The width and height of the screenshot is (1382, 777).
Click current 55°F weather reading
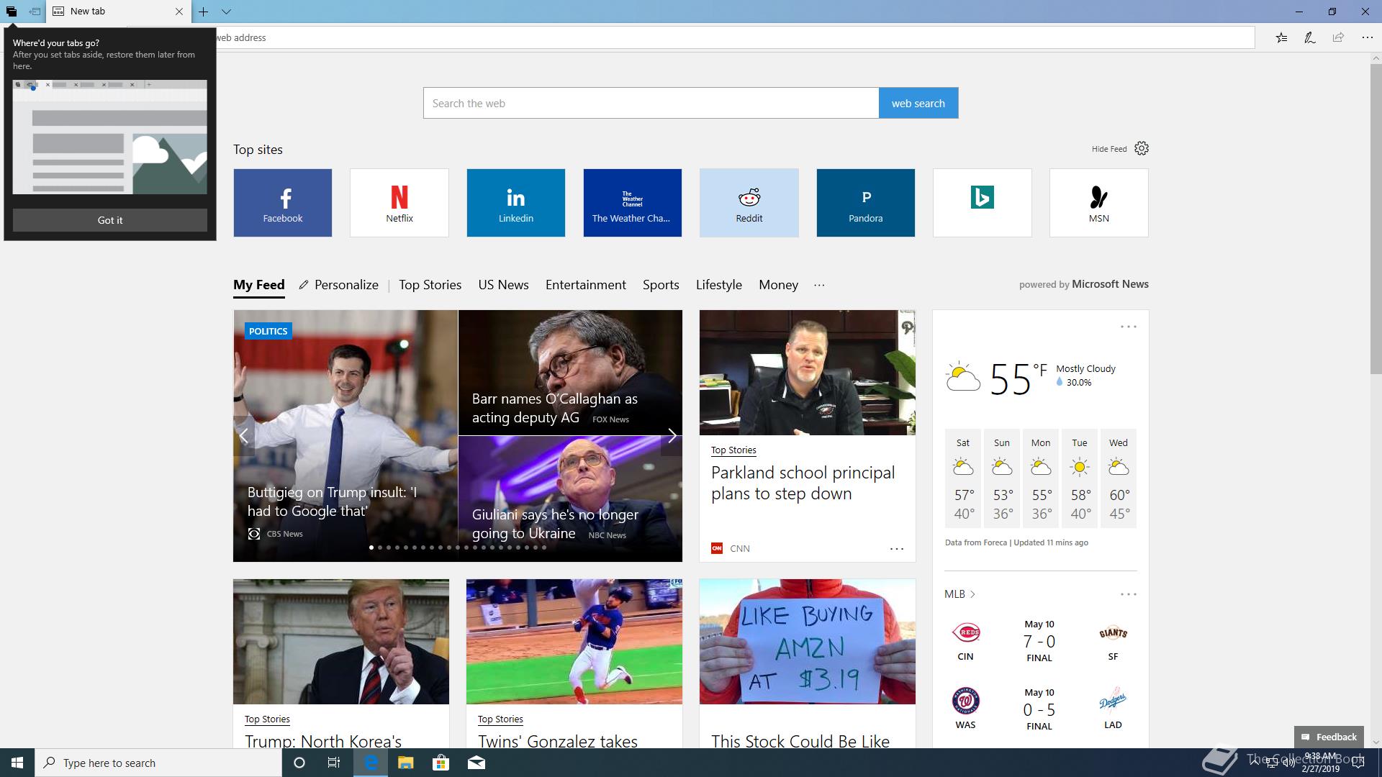[x=1018, y=378]
